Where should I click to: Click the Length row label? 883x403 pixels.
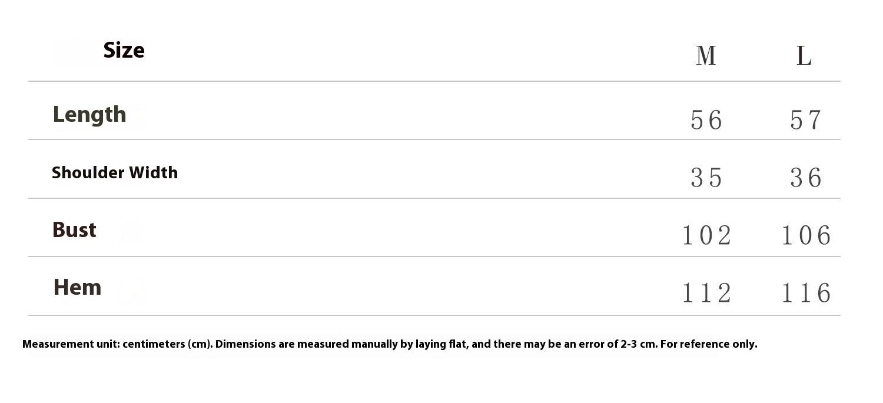pyautogui.click(x=89, y=114)
